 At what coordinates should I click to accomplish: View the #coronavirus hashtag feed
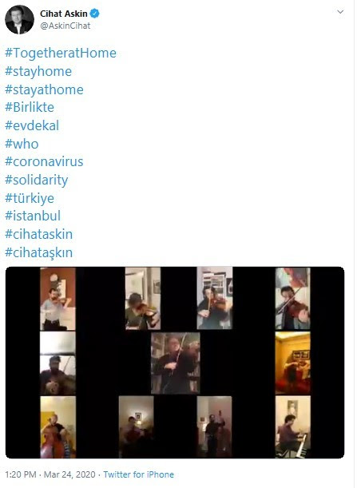coord(44,161)
